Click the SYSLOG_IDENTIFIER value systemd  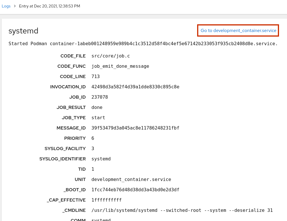tap(101, 159)
